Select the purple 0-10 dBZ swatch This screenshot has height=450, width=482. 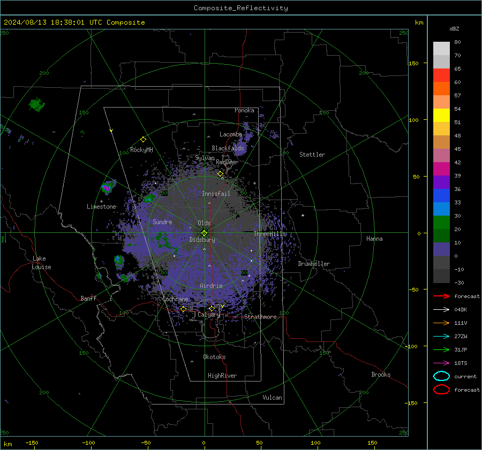441,249
